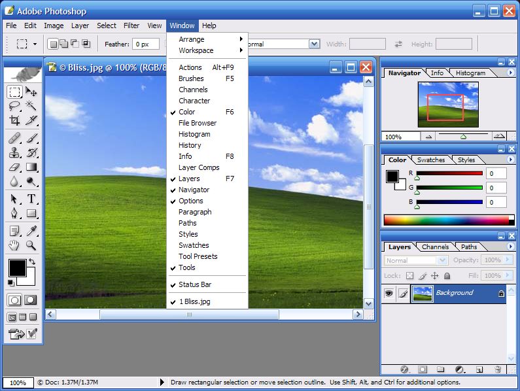This screenshot has width=520, height=391.
Task: Open the File menu
Action: point(11,25)
